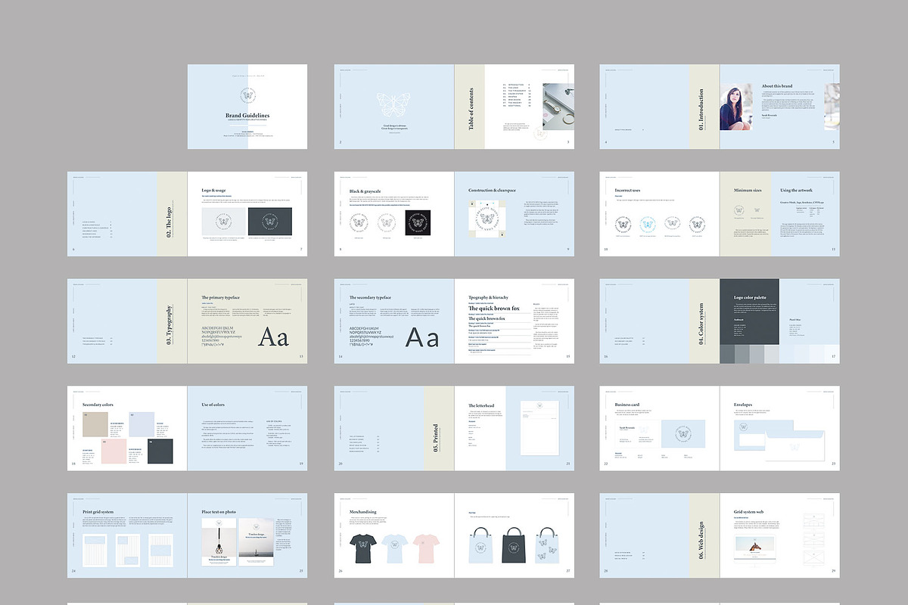The width and height of the screenshot is (908, 605).
Task: Click the "Using the artwork" heading
Action: 796,191
